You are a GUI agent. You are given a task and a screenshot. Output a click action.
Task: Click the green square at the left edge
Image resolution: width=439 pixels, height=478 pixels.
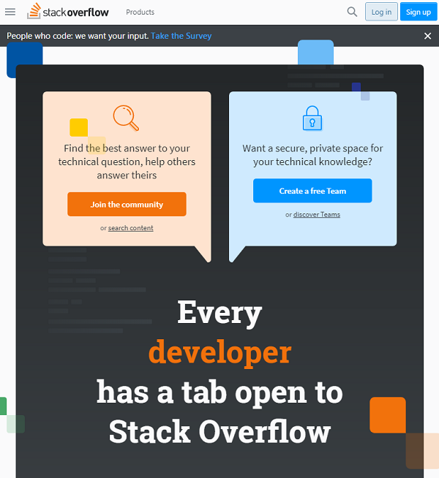[x=3, y=406]
